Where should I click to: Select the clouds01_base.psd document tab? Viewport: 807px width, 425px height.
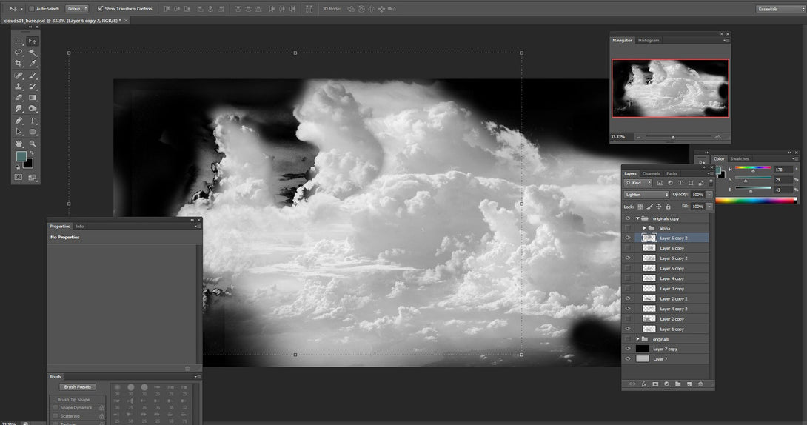(x=63, y=21)
